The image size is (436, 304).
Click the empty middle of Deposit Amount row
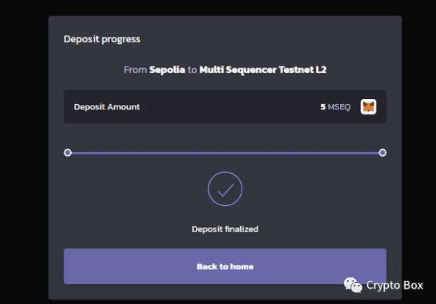226,107
